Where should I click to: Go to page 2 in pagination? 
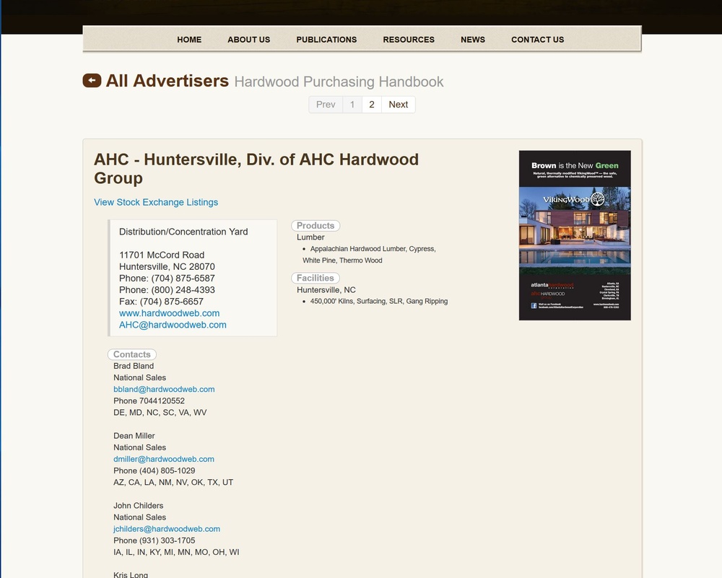(x=372, y=105)
